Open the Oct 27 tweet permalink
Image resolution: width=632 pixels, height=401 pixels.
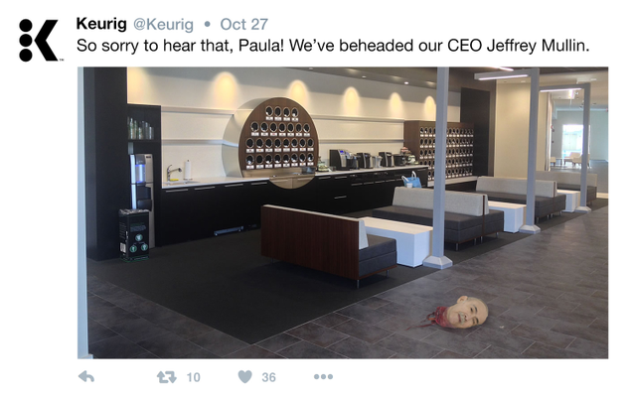[x=243, y=24]
